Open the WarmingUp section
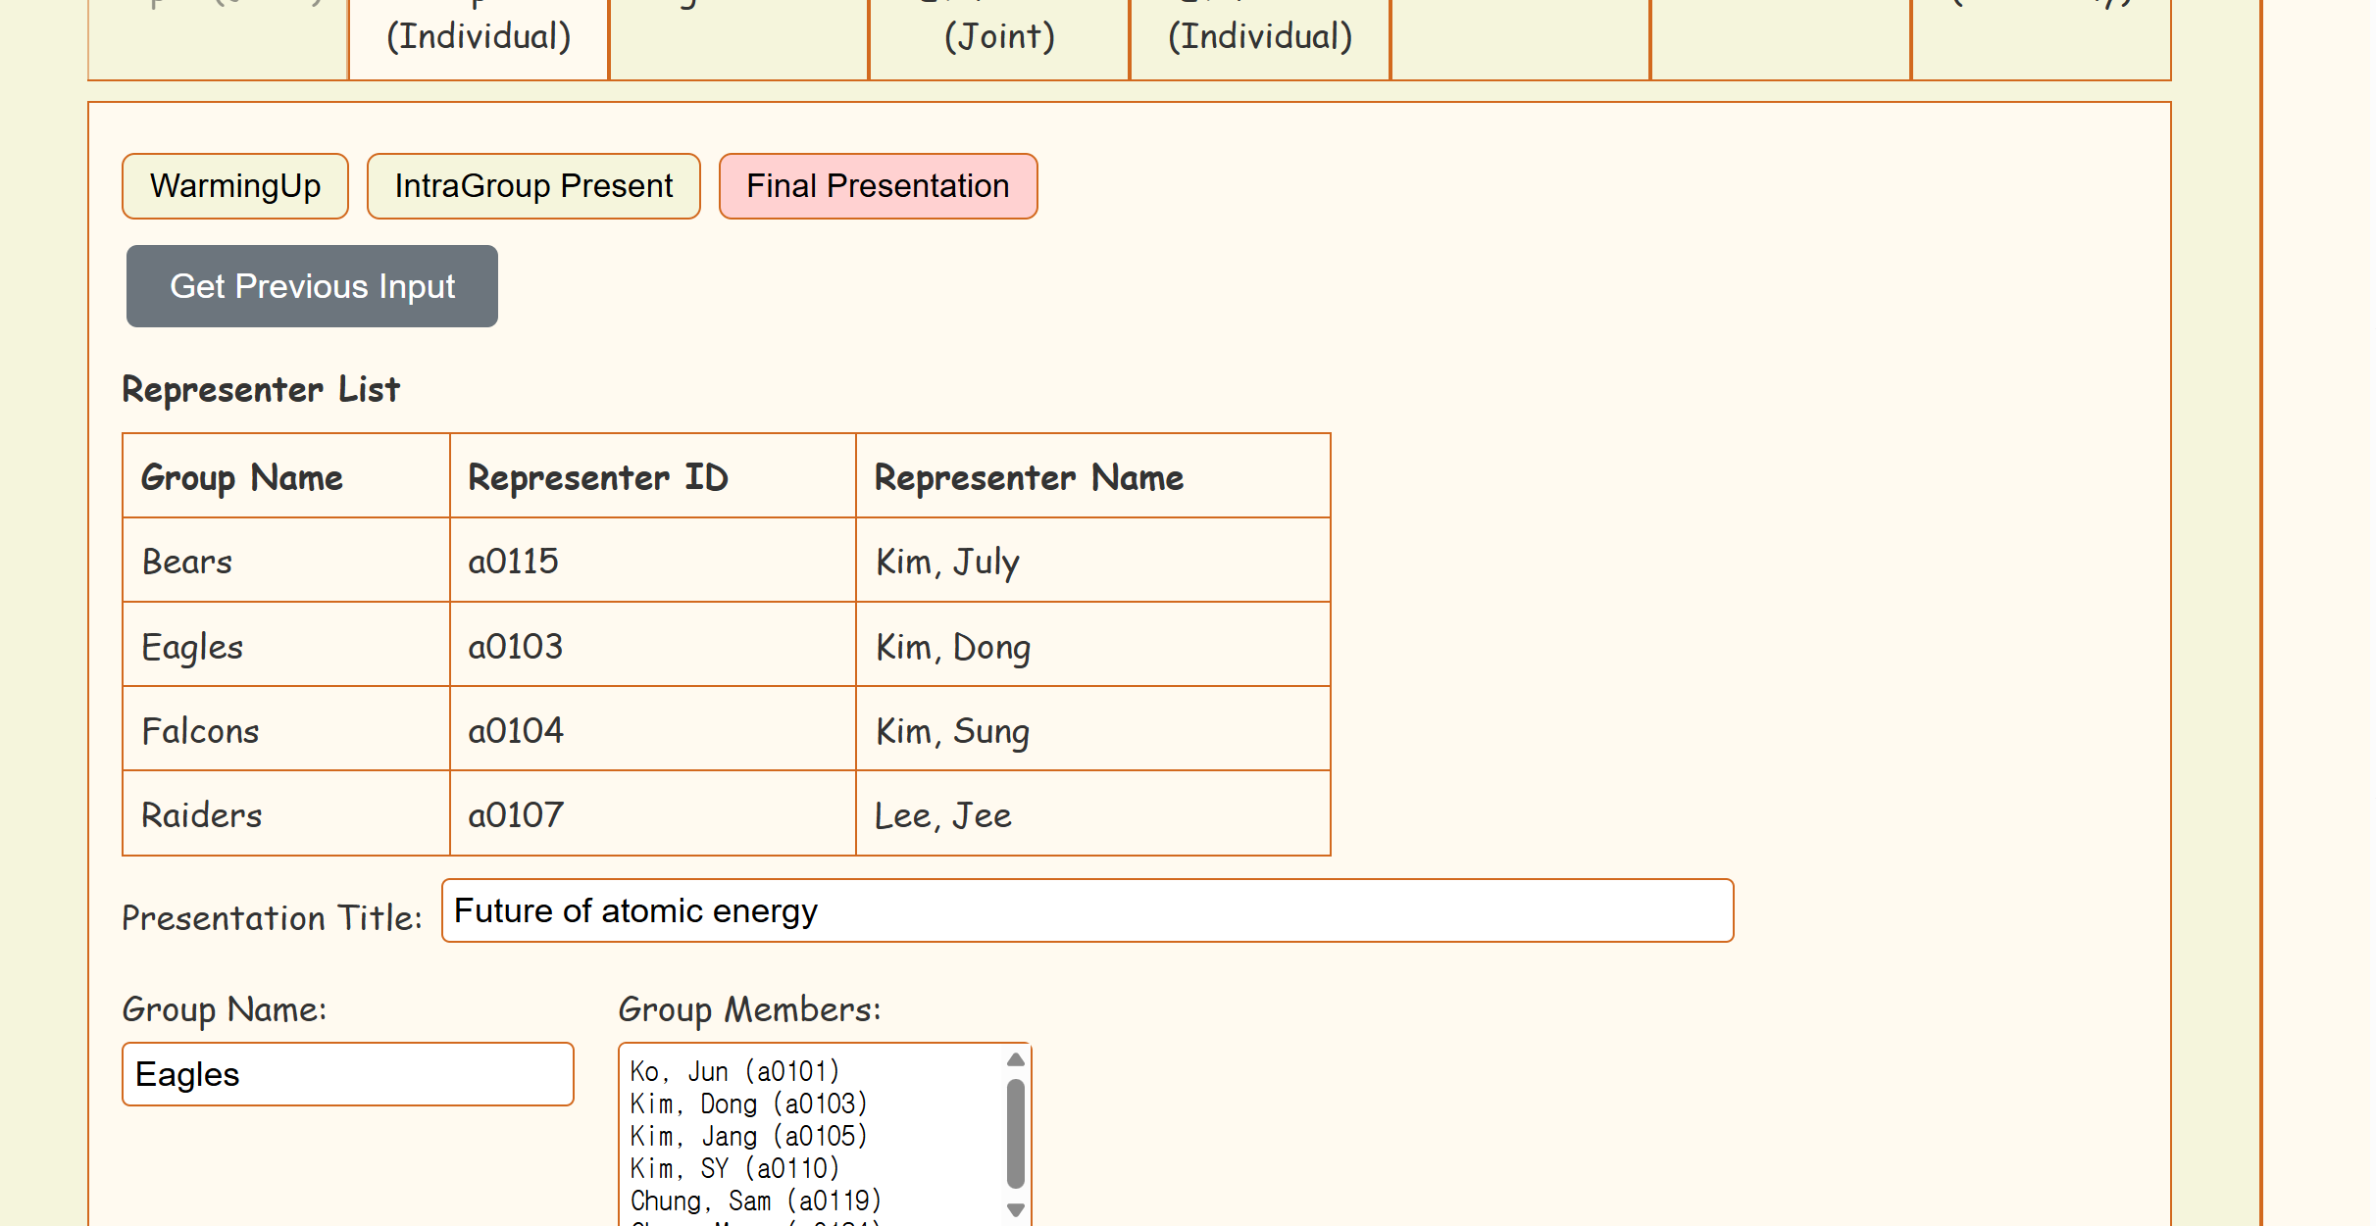Screen dimensions: 2376x1226 click(235, 186)
